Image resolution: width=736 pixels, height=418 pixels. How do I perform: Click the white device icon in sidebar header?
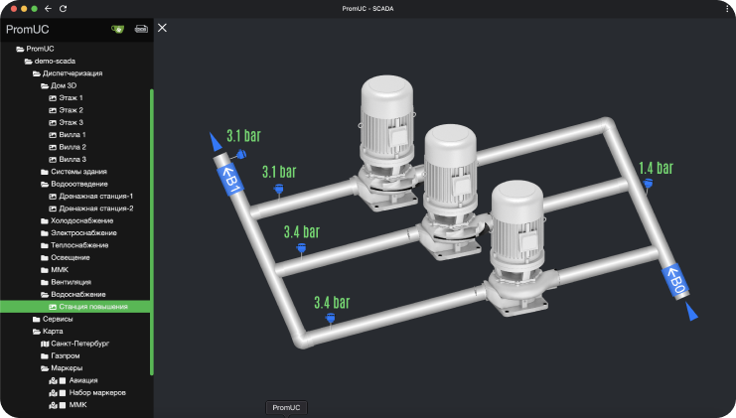pos(141,29)
